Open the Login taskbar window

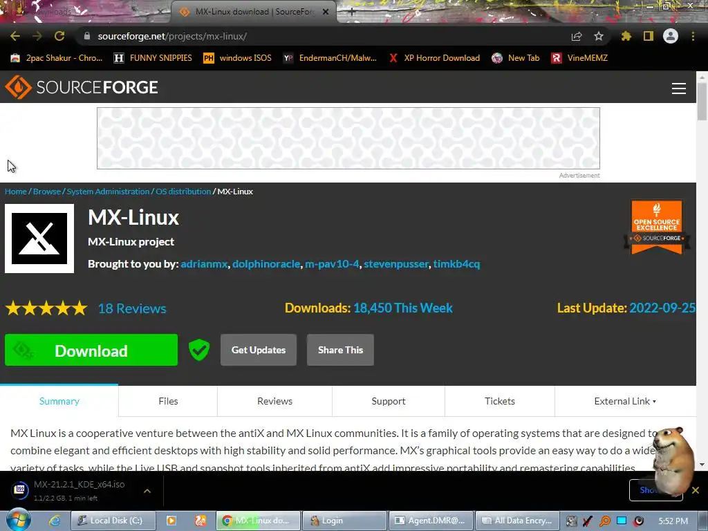coord(344,521)
